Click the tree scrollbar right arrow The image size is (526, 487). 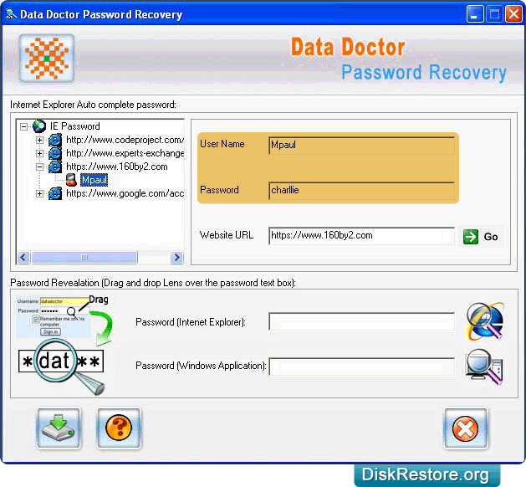coord(176,258)
